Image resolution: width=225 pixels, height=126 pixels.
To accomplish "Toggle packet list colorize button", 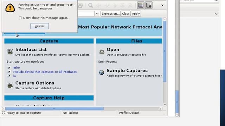I will tap(141, 5).
